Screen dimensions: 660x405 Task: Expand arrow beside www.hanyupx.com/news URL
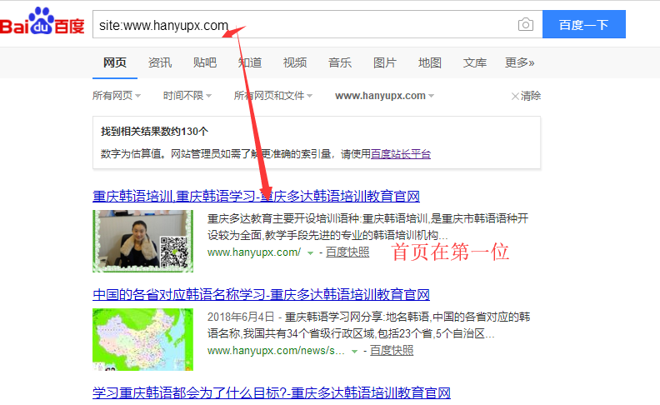tap(354, 352)
